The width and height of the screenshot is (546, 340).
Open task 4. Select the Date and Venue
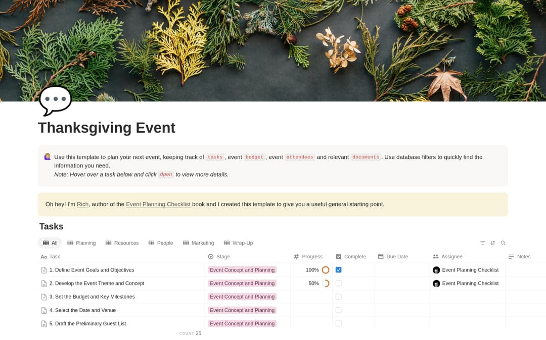pyautogui.click(x=82, y=310)
